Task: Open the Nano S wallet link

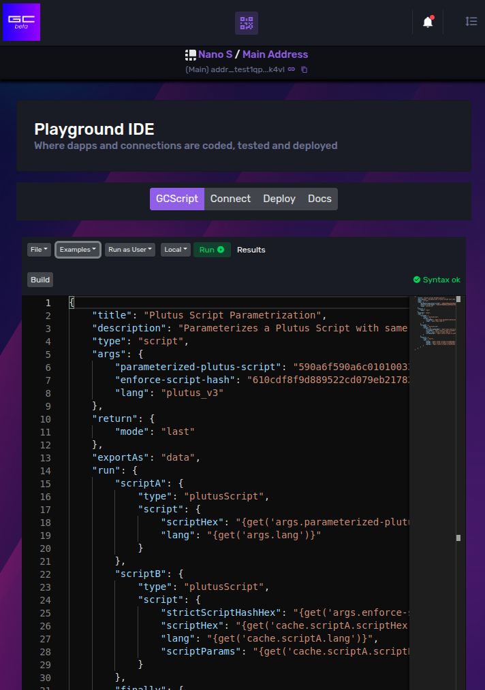Action: point(215,54)
